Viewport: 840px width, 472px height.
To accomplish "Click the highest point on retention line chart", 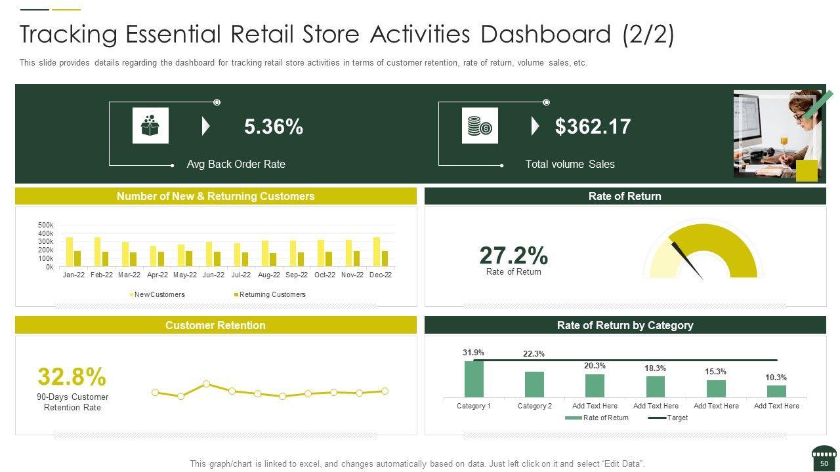I will click(x=206, y=384).
